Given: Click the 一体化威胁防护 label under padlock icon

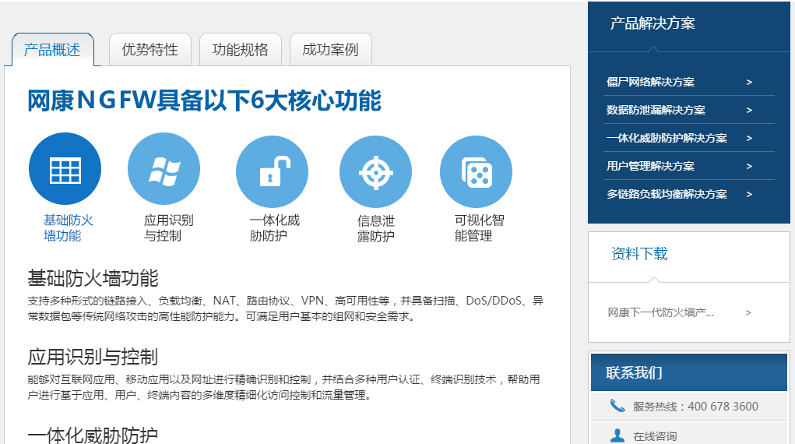Looking at the screenshot, I should pos(274,227).
